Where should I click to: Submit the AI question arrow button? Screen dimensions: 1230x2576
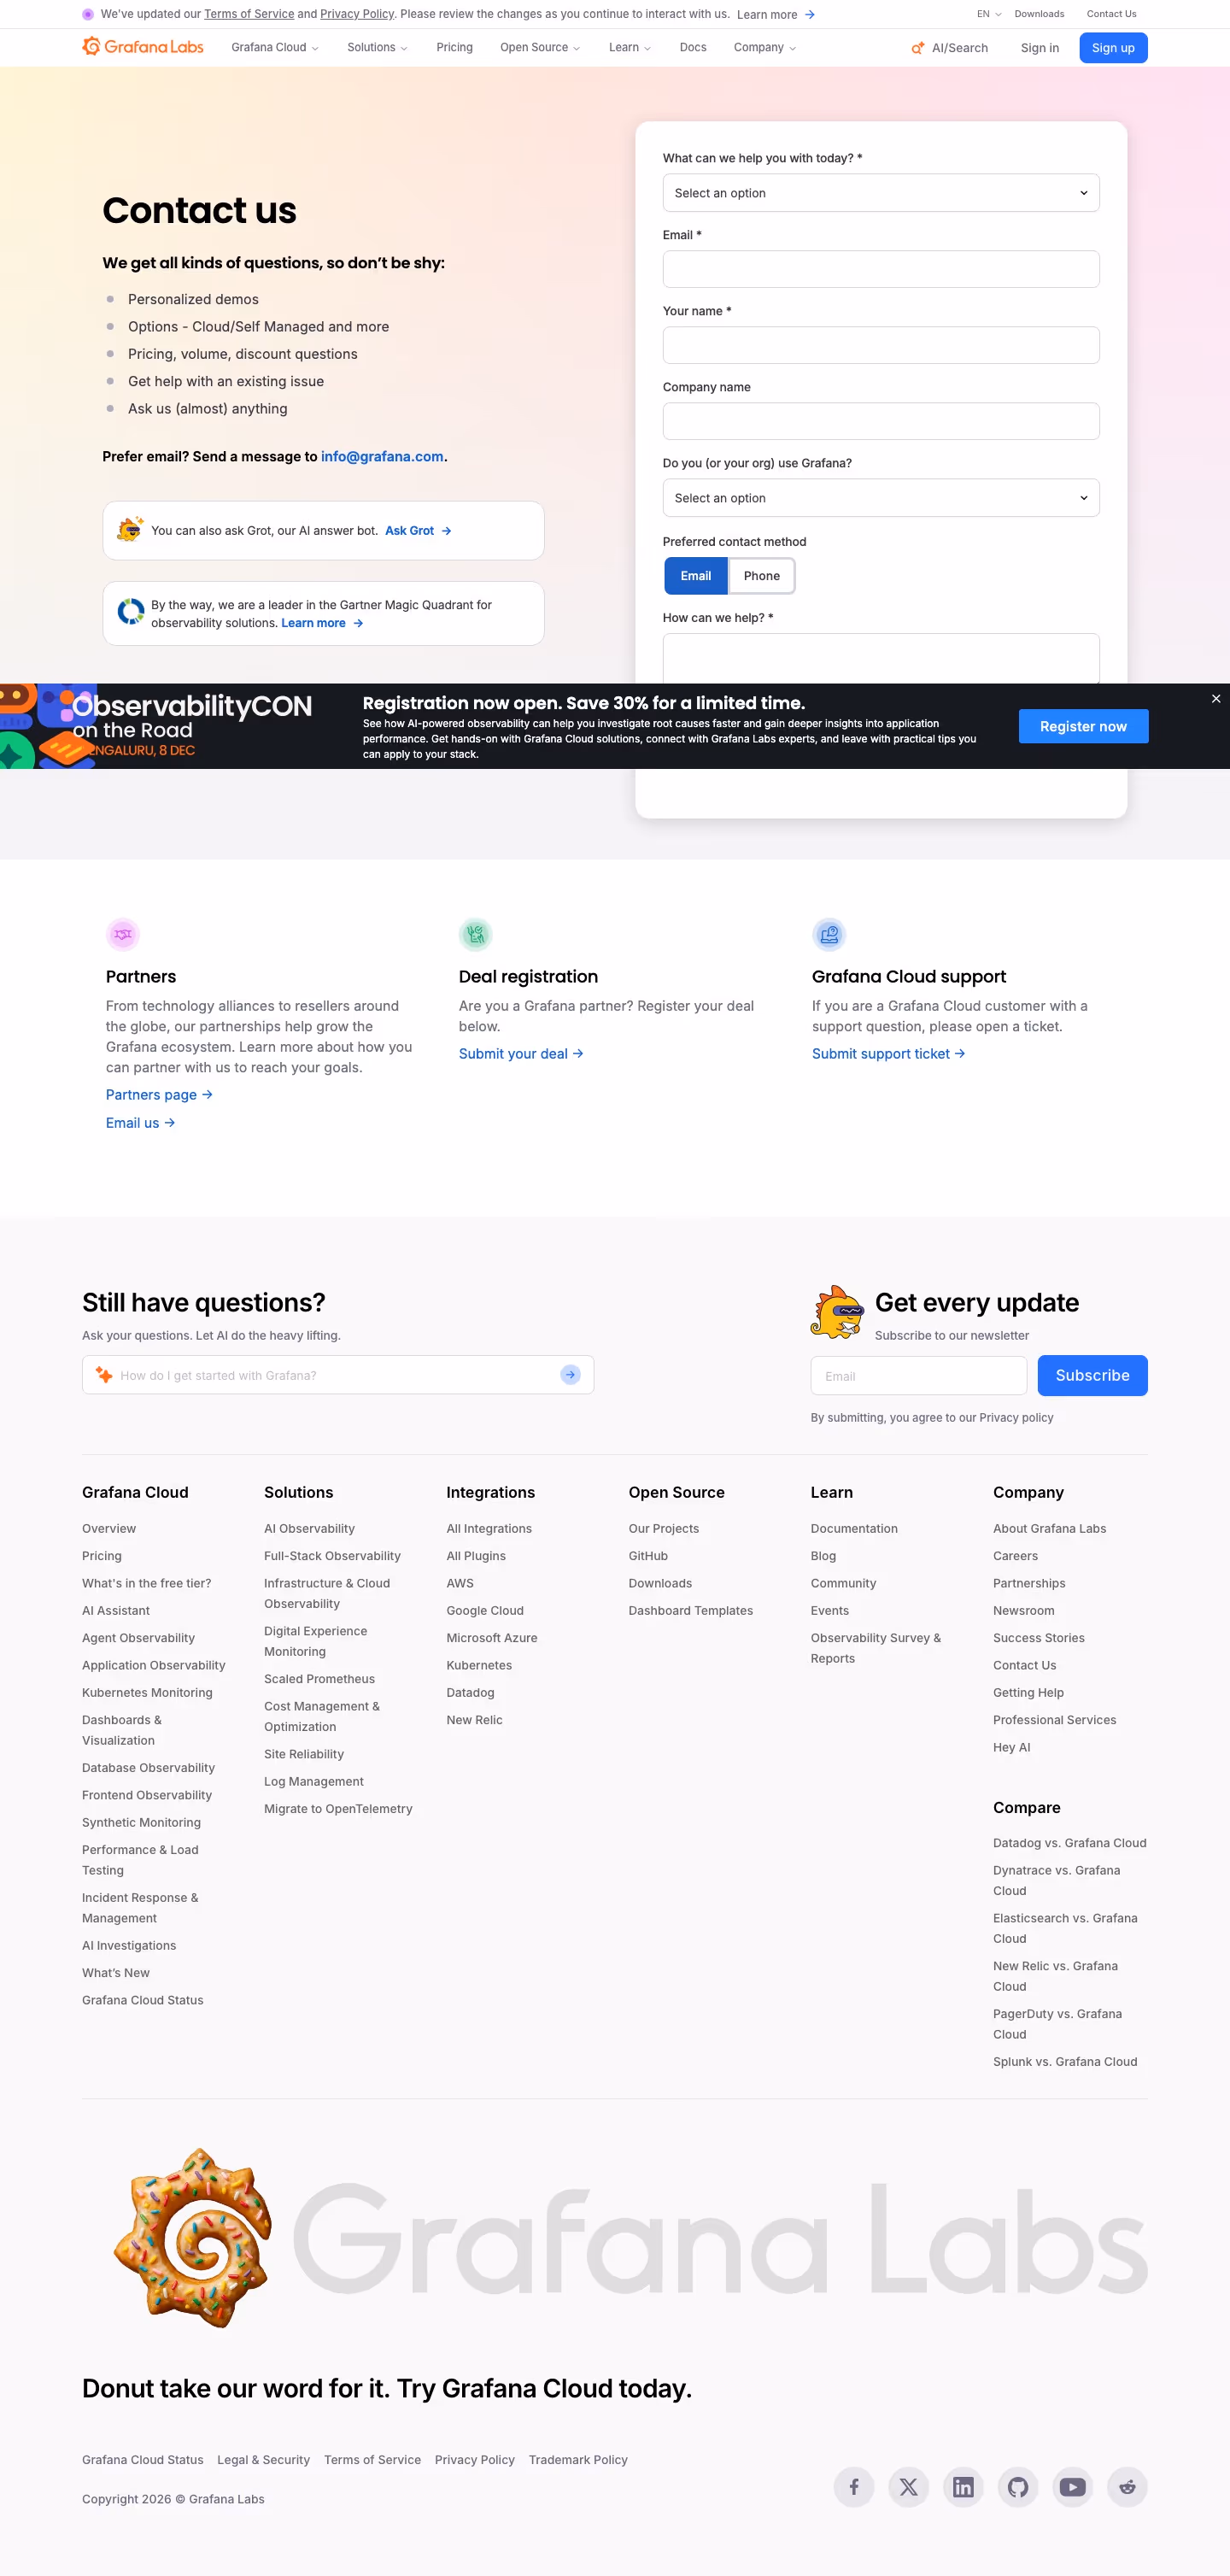570,1375
